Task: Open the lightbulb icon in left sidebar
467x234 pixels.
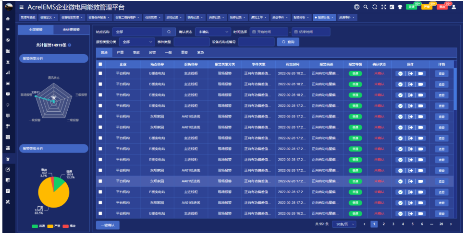Action: pos(8,105)
